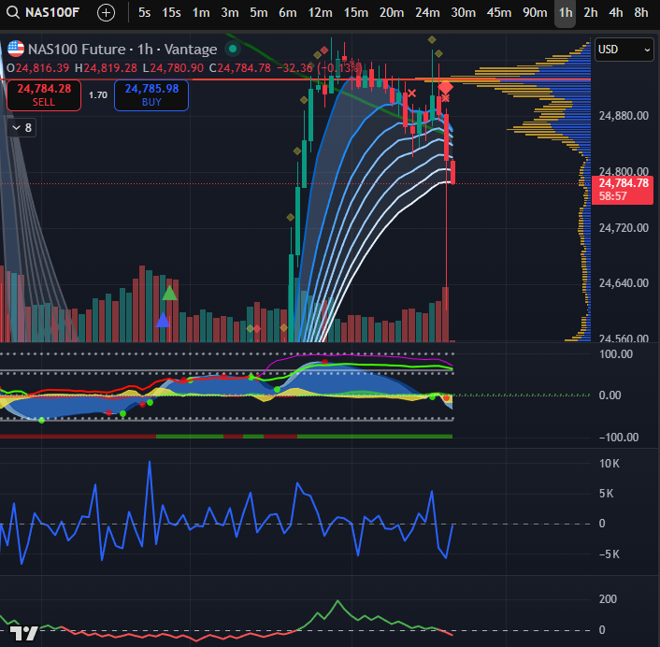Viewport: 660px width, 647px height.
Task: Add symbol with plus circle icon
Action: (106, 13)
